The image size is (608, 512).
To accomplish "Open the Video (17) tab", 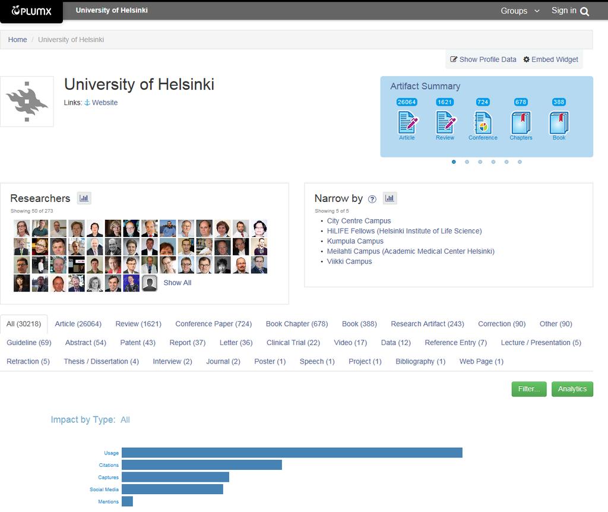I will 350,343.
